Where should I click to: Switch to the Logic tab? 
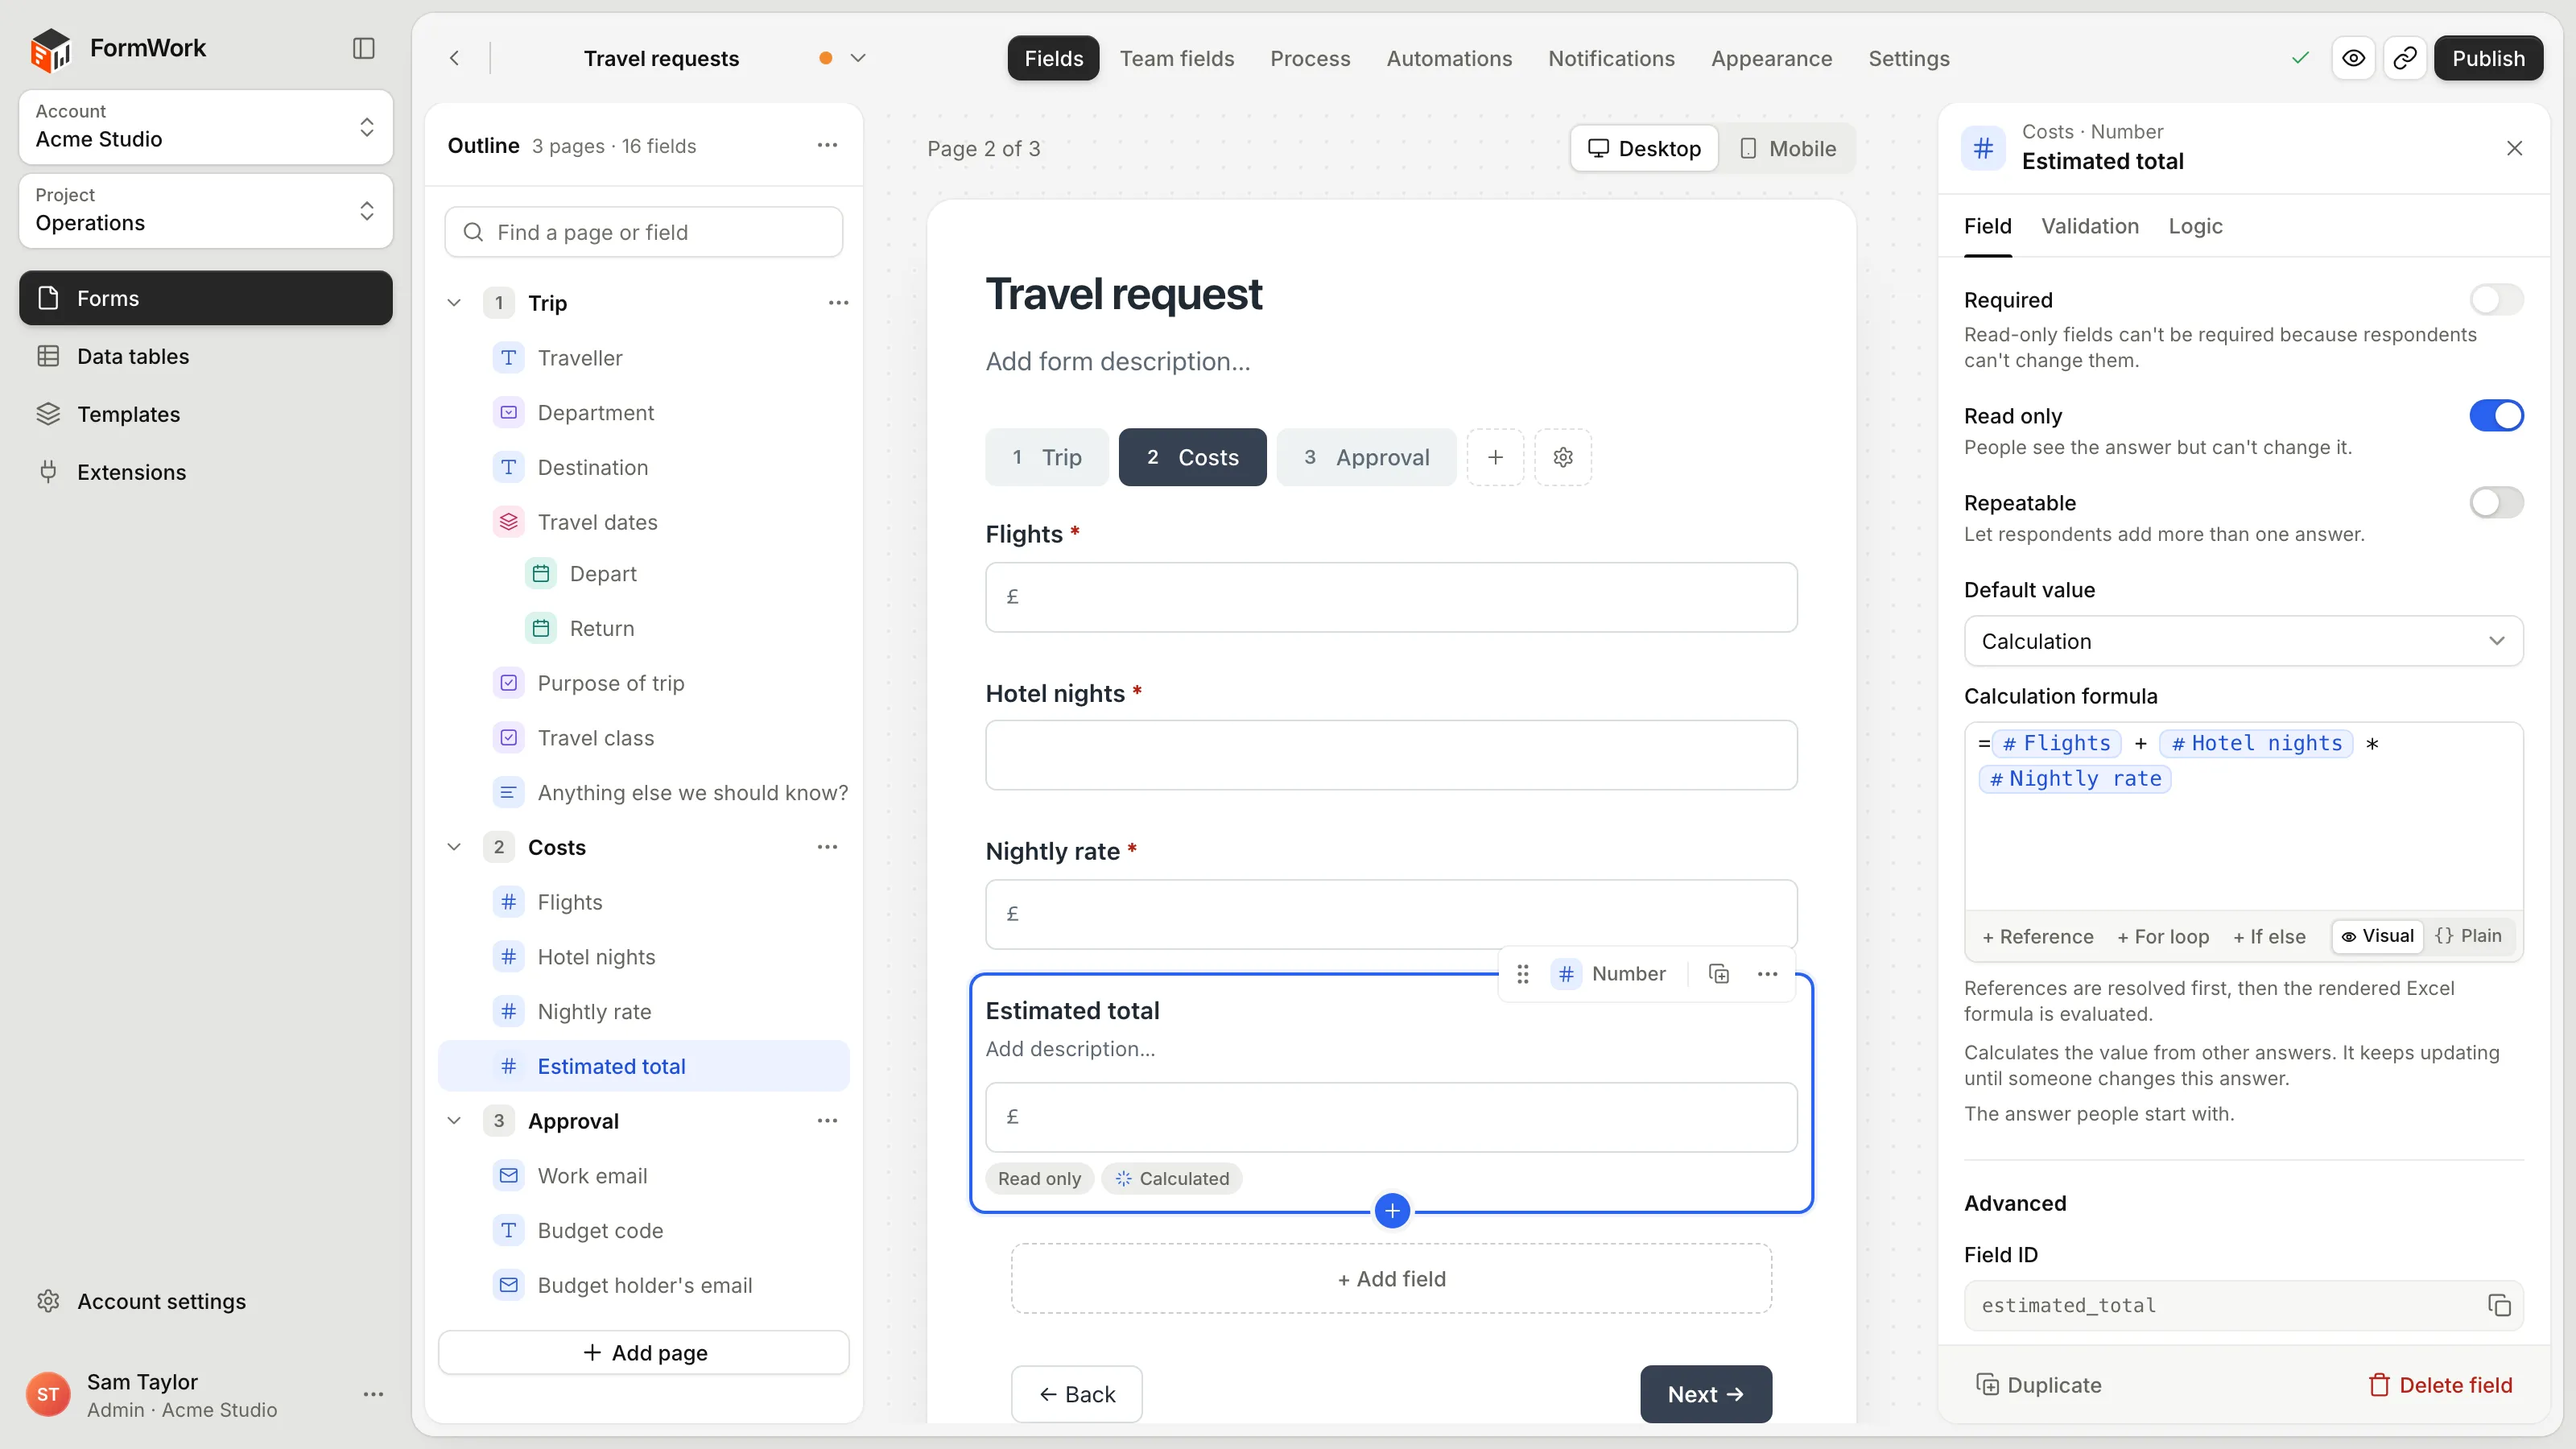(x=2195, y=226)
